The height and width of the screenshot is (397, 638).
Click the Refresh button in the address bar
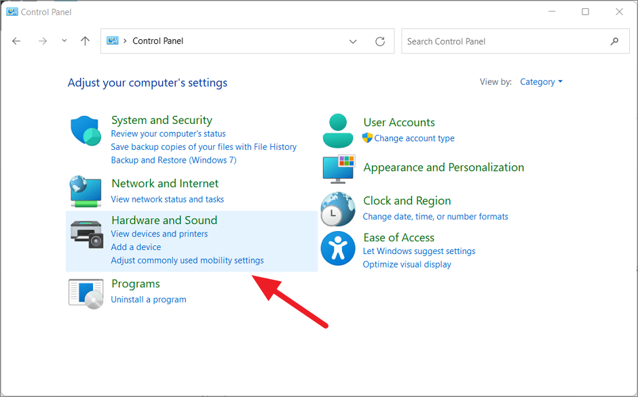379,41
